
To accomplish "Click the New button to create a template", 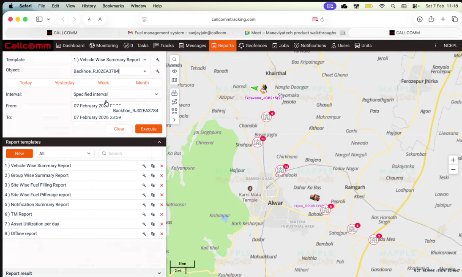I will (19, 153).
